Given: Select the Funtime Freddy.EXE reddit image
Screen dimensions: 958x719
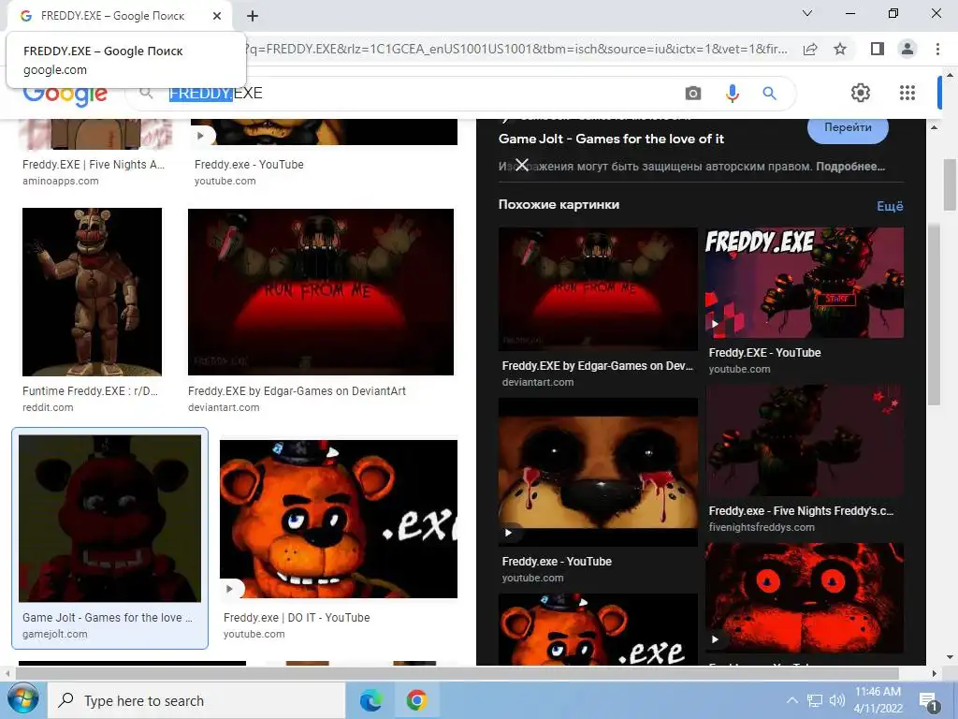Looking at the screenshot, I should [x=93, y=292].
